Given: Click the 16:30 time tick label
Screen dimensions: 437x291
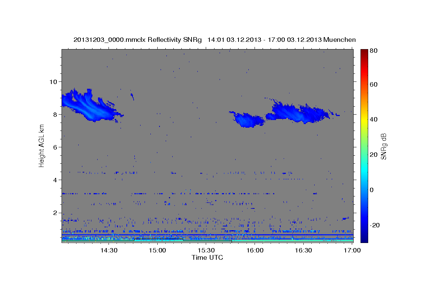Looking at the screenshot, I should 303,251.
